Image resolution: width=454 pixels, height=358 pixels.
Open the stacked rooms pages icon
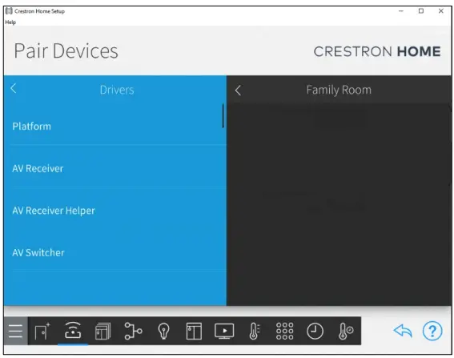[103, 331]
